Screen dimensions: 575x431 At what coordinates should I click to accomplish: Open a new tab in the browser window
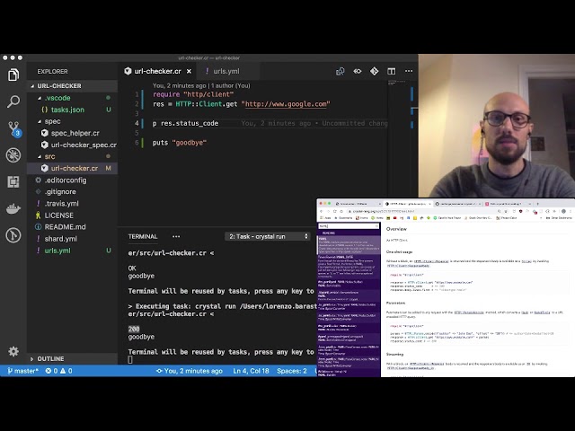tap(537, 204)
